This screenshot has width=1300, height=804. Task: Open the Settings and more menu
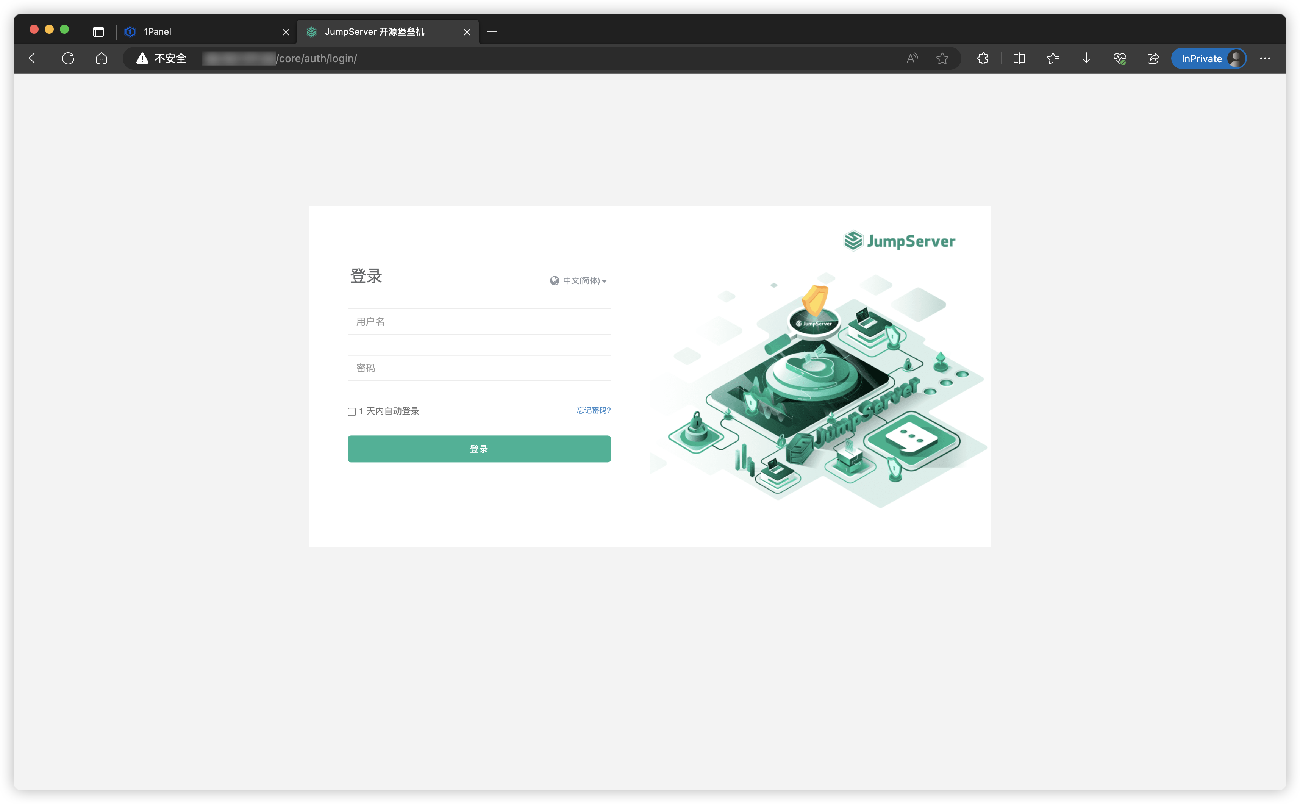(1265, 58)
